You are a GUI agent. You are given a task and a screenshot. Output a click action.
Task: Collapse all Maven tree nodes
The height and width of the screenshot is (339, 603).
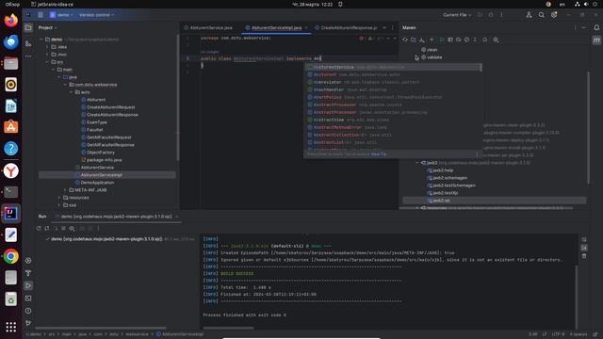(475, 40)
